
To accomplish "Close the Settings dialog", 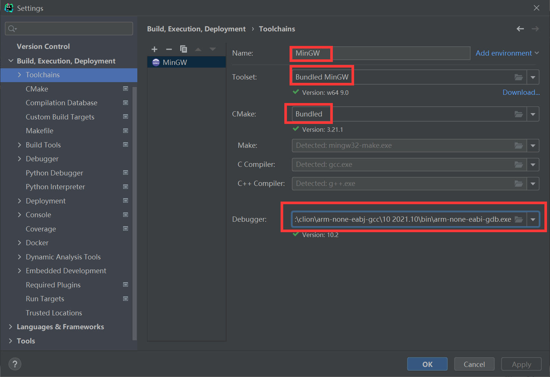I will click(537, 8).
